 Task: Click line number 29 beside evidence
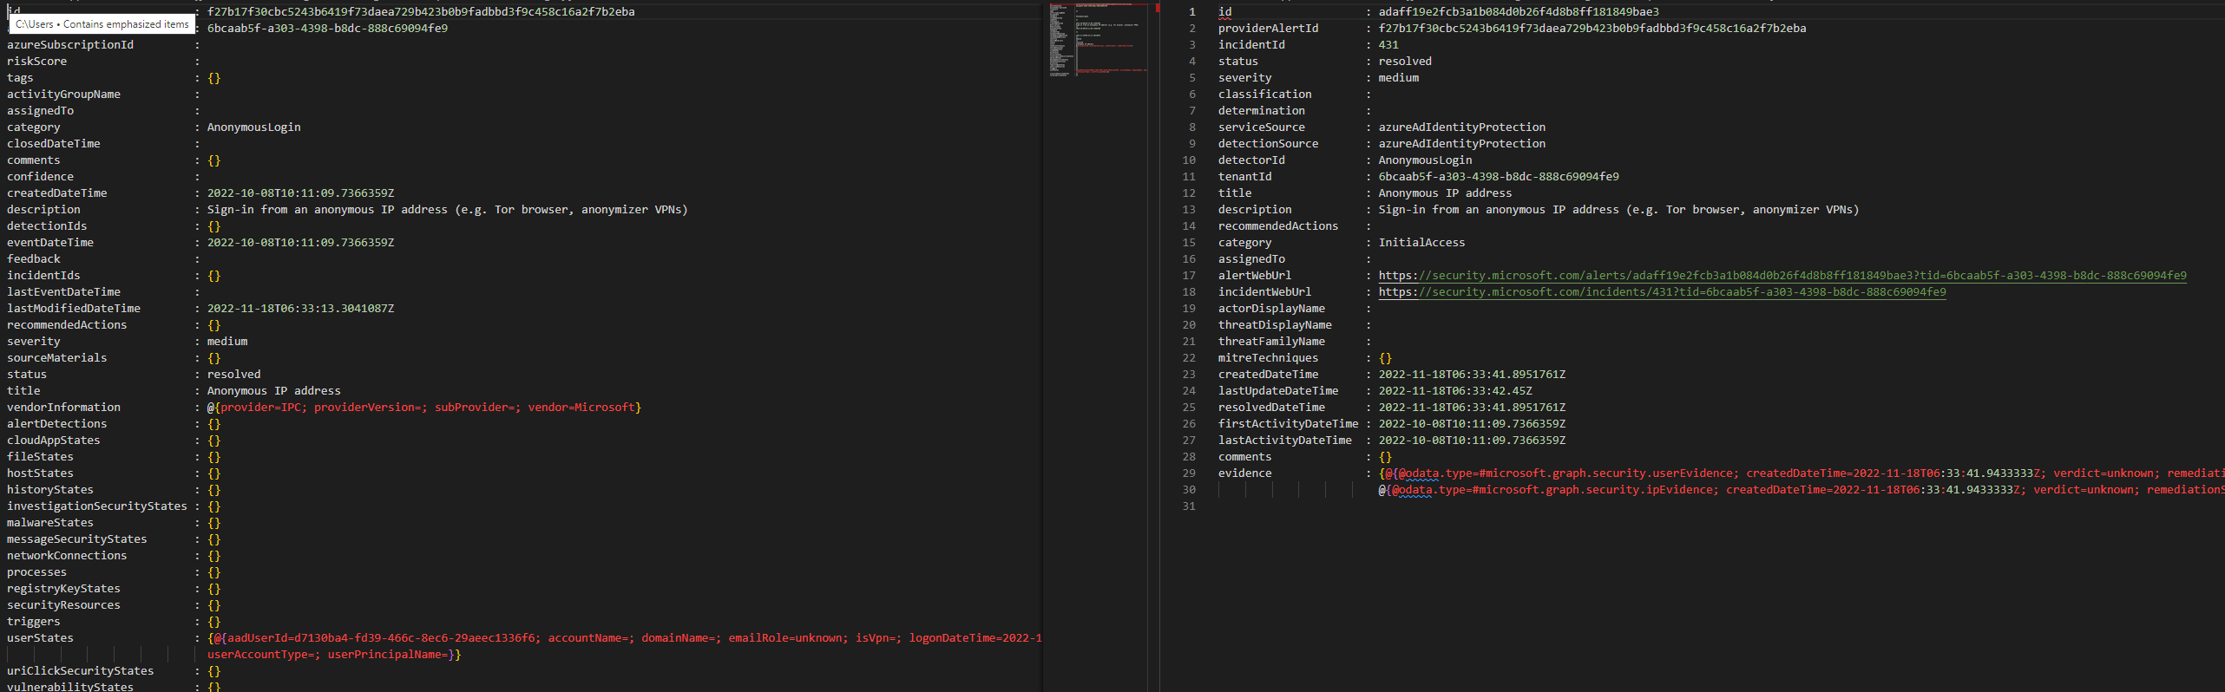pyautogui.click(x=1188, y=473)
